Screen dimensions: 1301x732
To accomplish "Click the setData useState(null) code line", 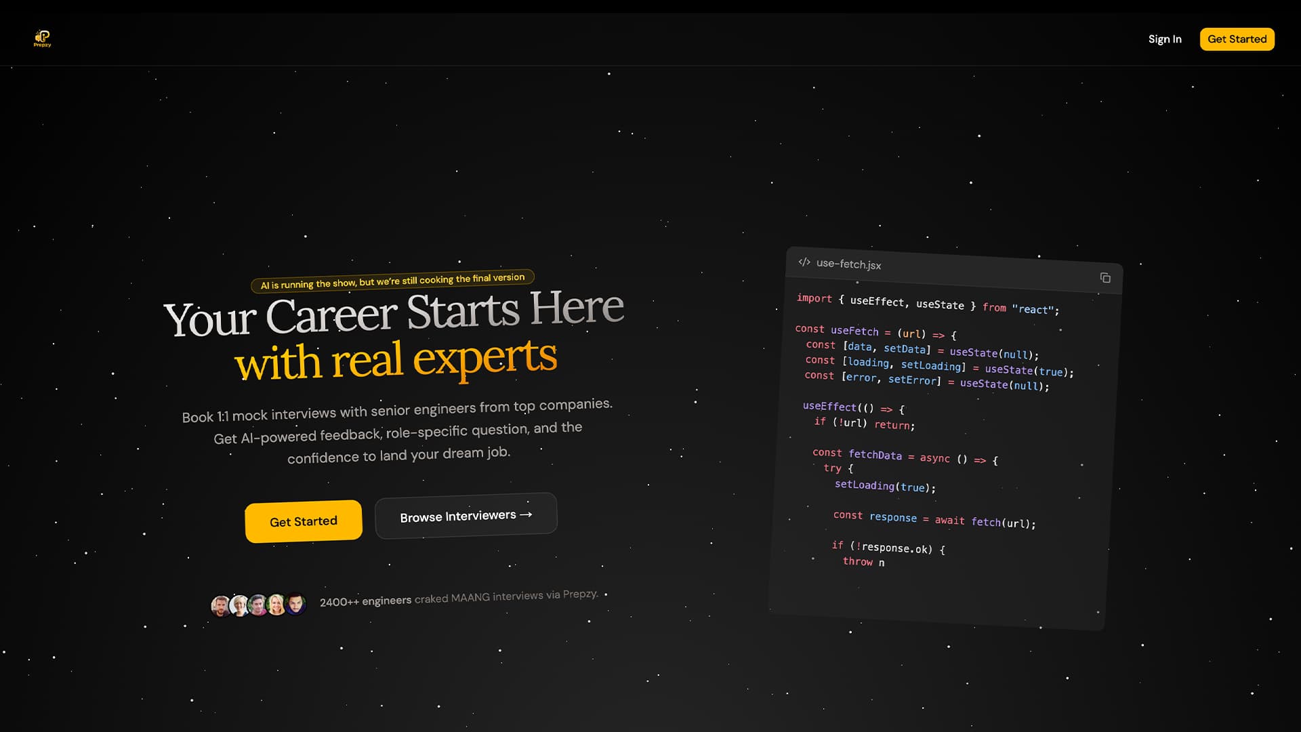I will pos(922,350).
